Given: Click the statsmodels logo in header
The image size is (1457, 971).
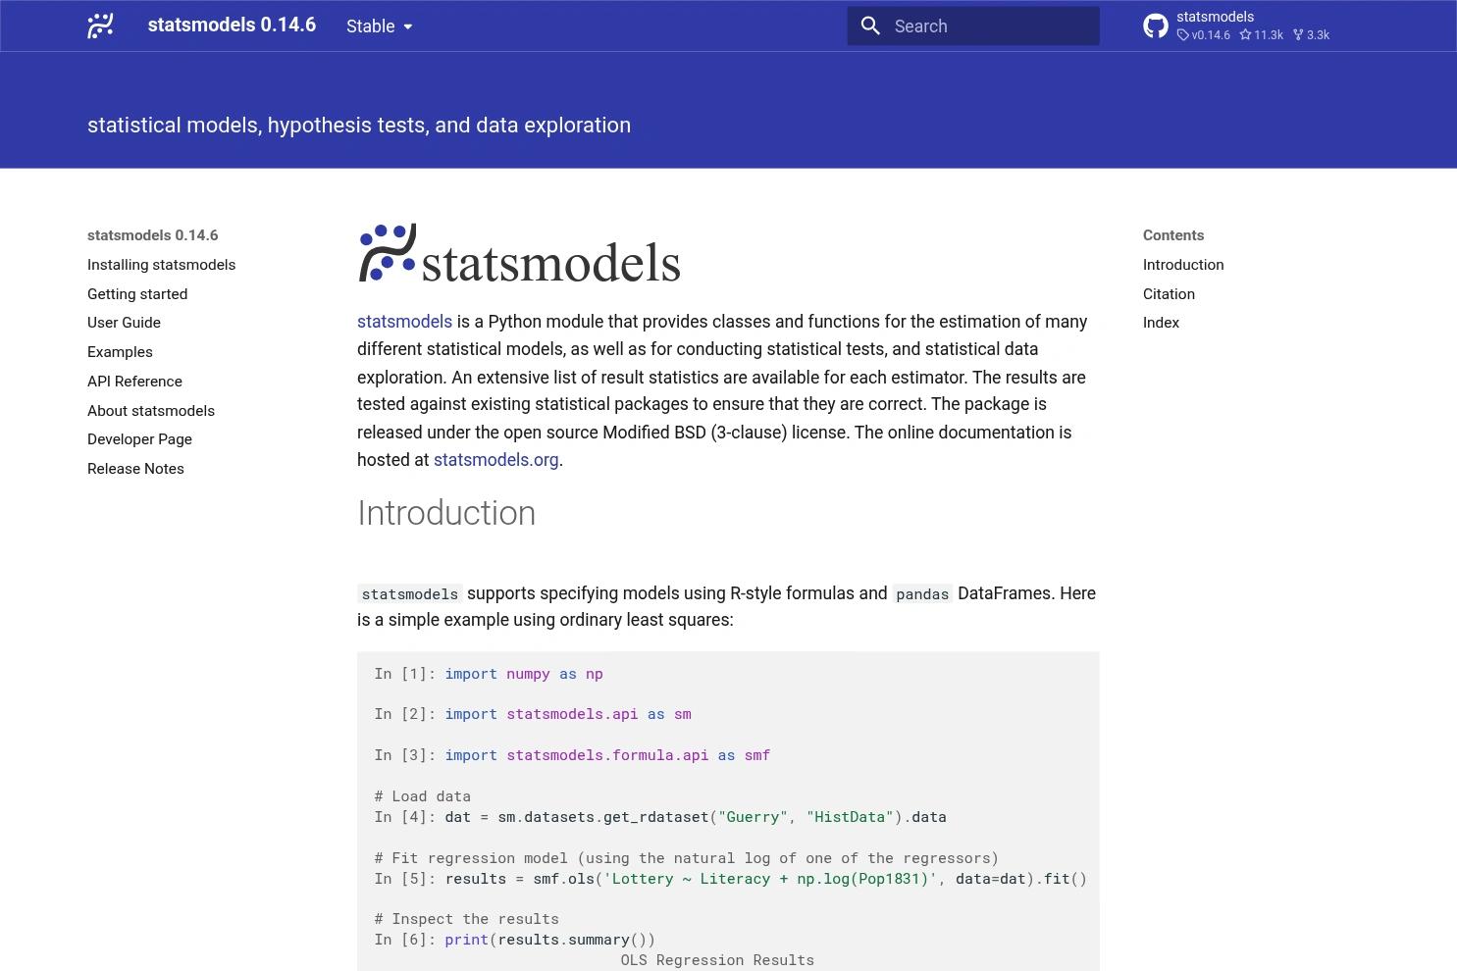Looking at the screenshot, I should [x=100, y=26].
